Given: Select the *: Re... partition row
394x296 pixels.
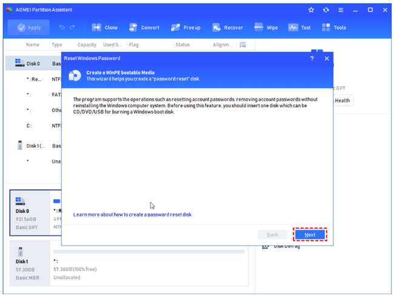Looking at the screenshot, I should [33, 79].
